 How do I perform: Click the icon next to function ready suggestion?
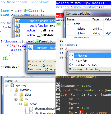(30, 48)
